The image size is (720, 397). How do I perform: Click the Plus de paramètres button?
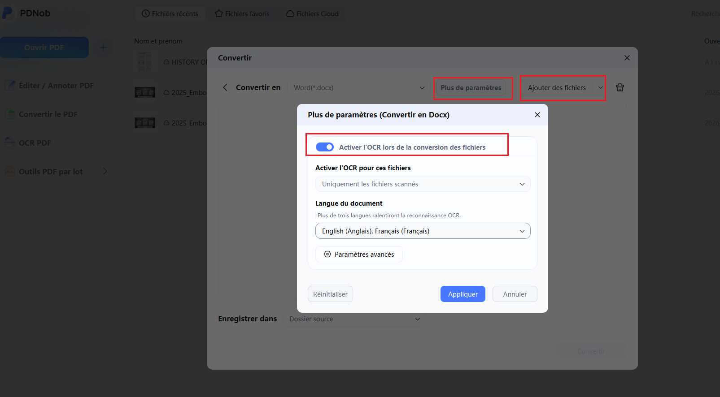[x=471, y=88]
